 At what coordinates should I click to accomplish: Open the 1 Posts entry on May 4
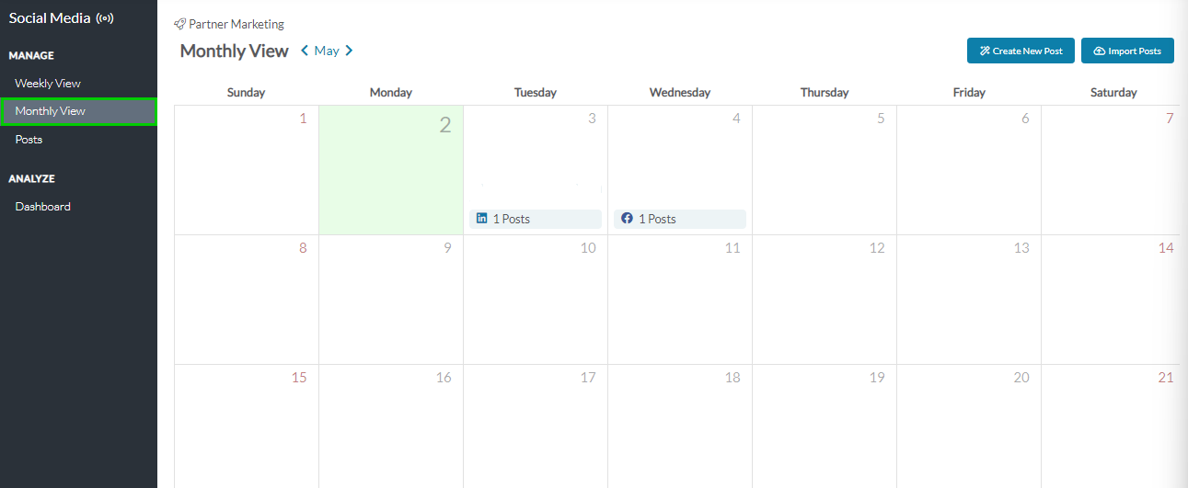click(680, 219)
